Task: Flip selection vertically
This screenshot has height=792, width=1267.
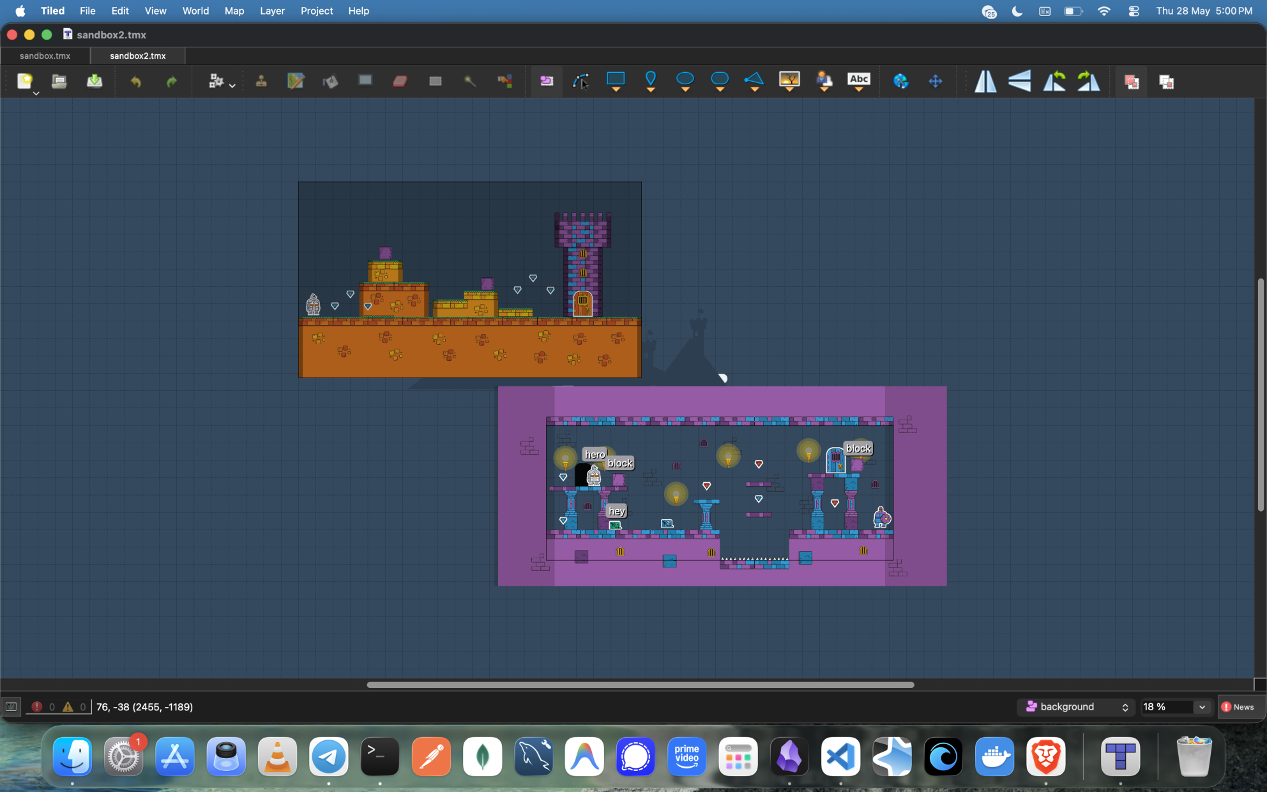Action: 1020,81
